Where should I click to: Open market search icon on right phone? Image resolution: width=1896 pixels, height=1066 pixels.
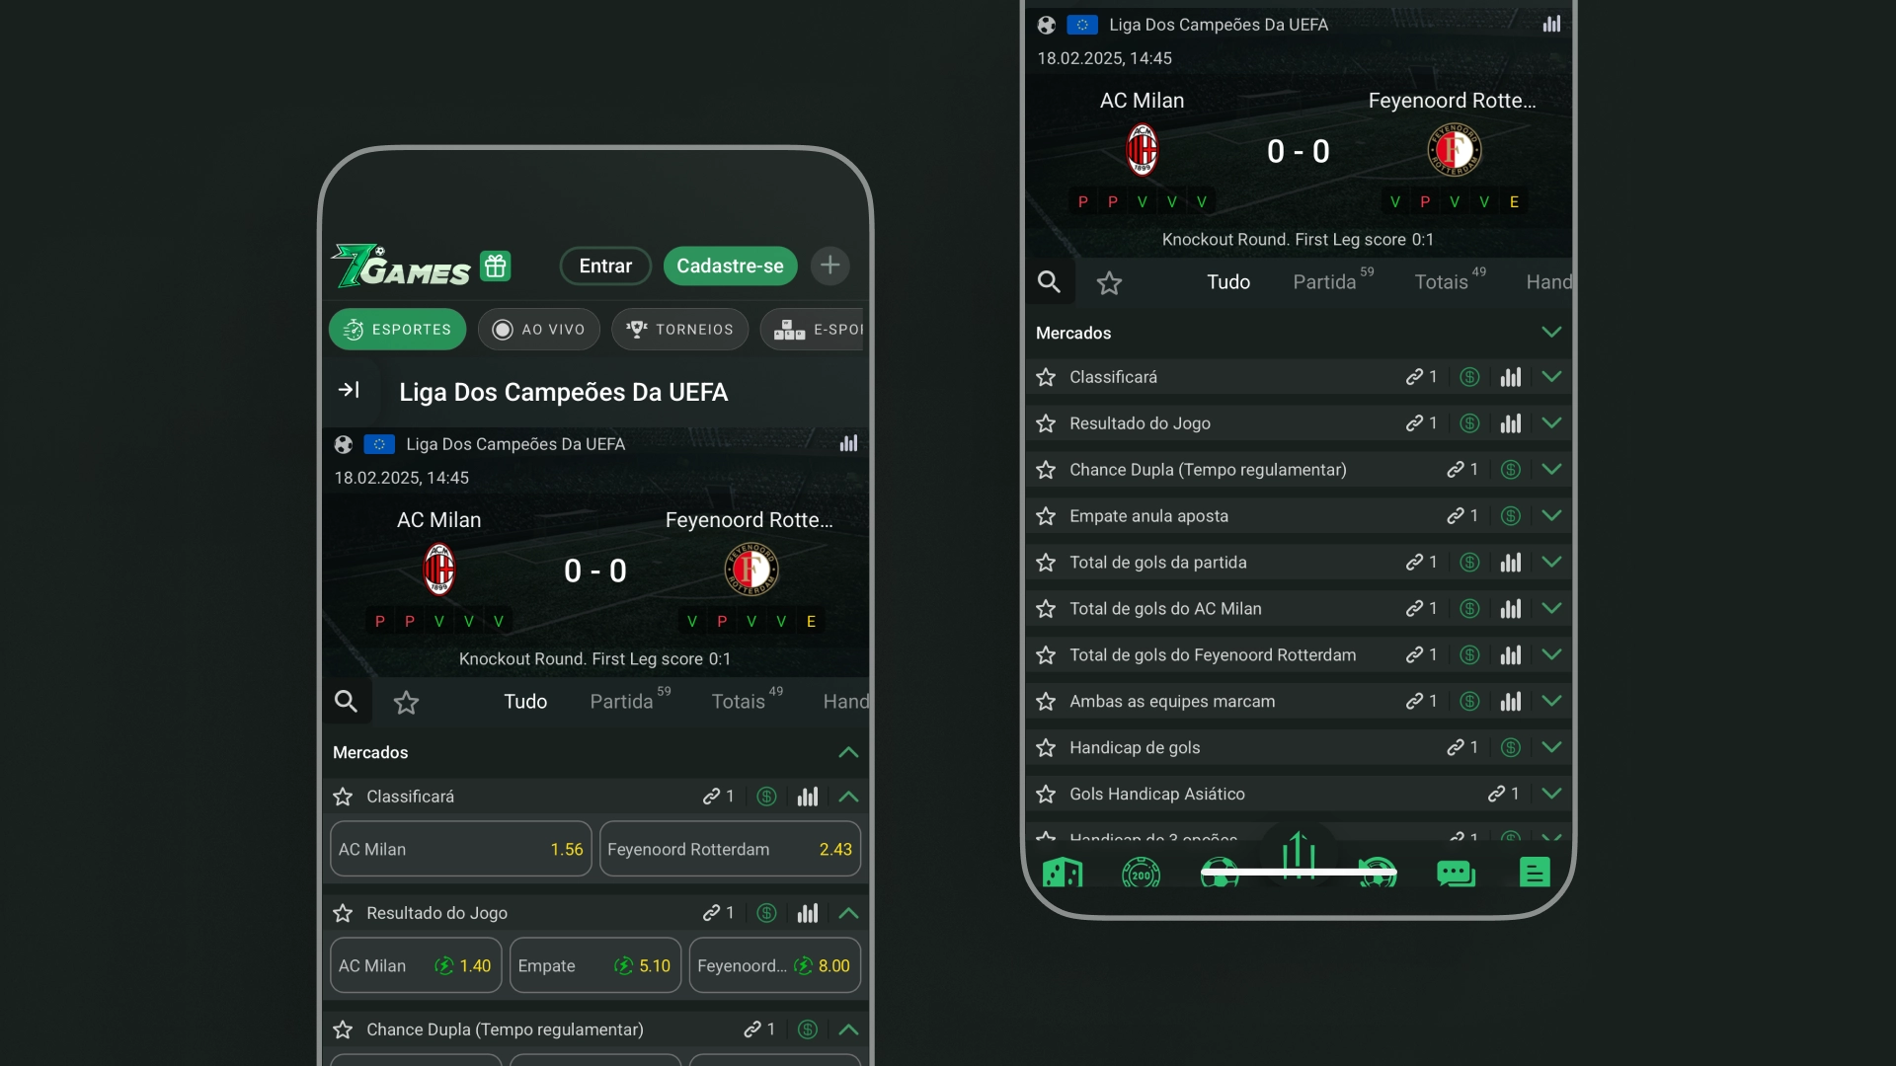click(1049, 282)
